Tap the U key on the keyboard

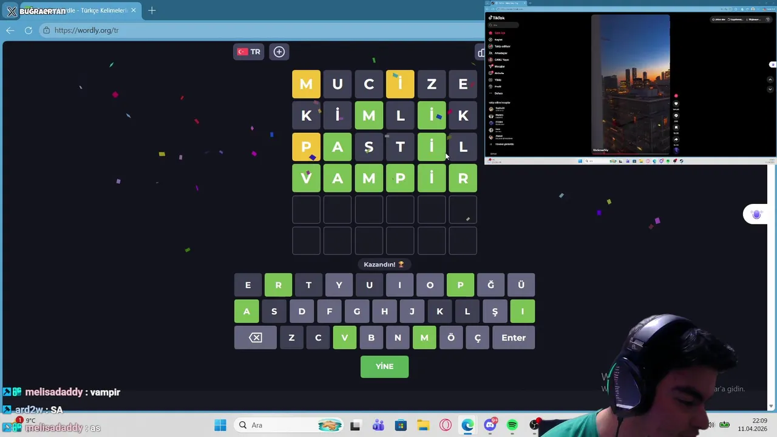point(369,285)
